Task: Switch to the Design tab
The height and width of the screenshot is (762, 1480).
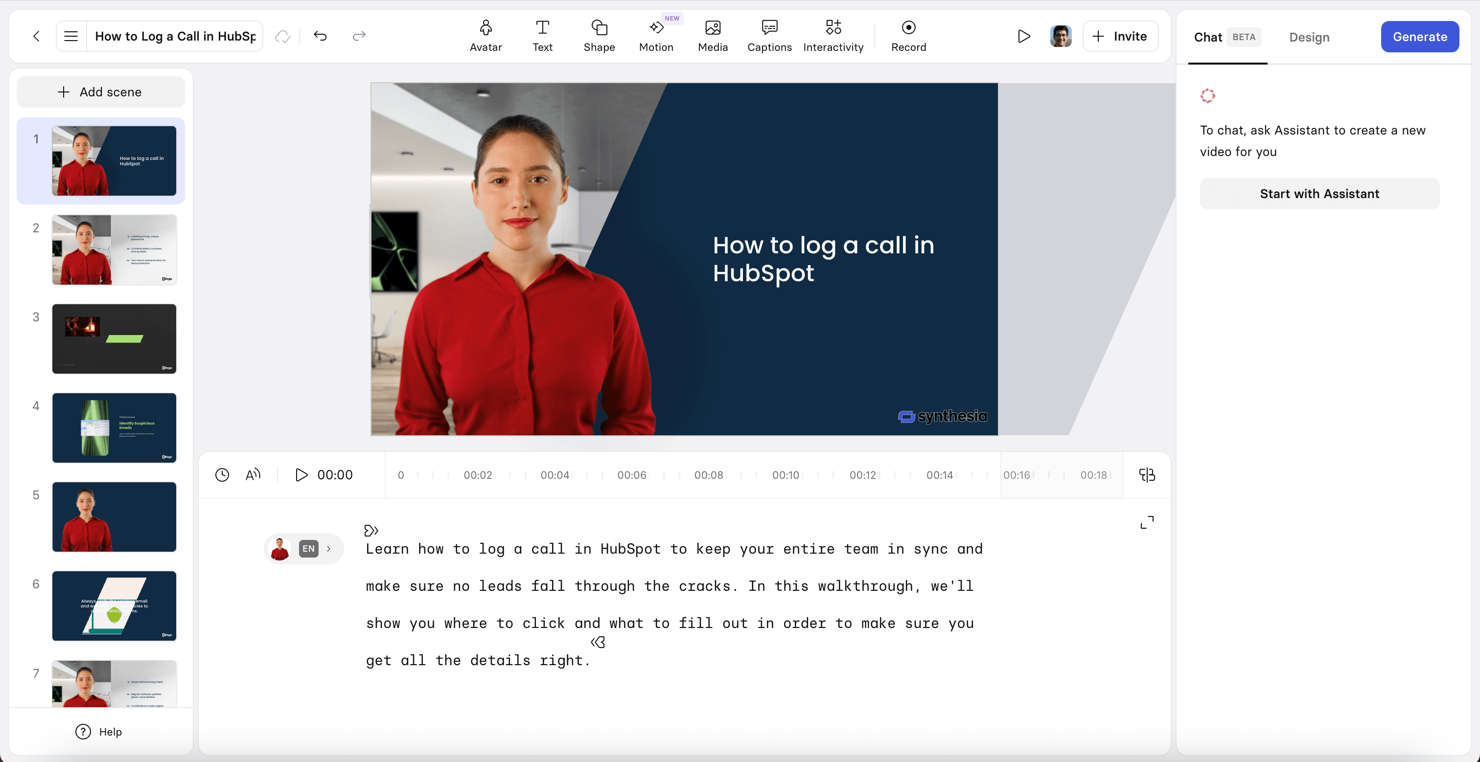Action: 1309,37
